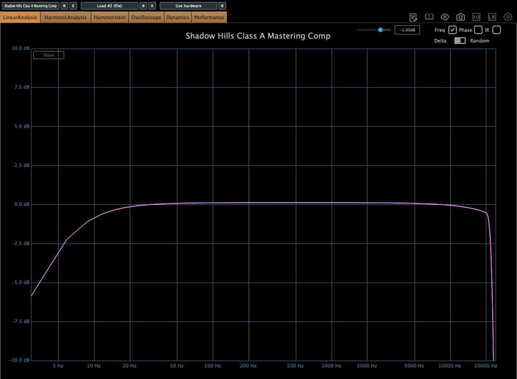Viewport: 517px width, 379px height.
Task: Enable the Phase checkbox
Action: pos(478,30)
